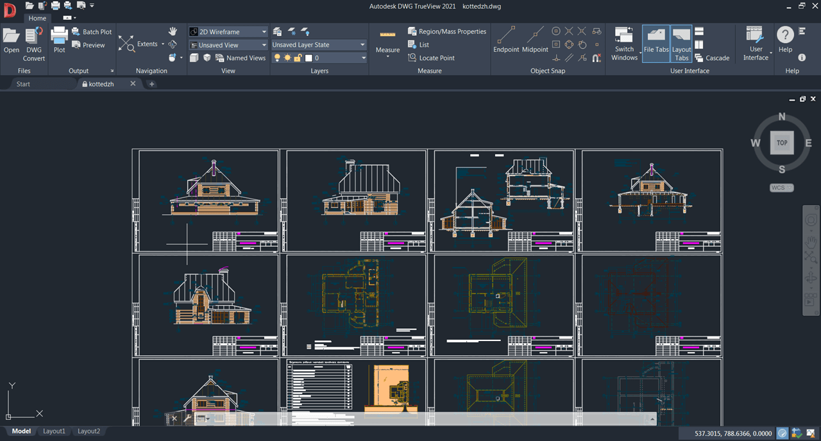Open the Unsaved Layer State dropdown

pos(319,45)
